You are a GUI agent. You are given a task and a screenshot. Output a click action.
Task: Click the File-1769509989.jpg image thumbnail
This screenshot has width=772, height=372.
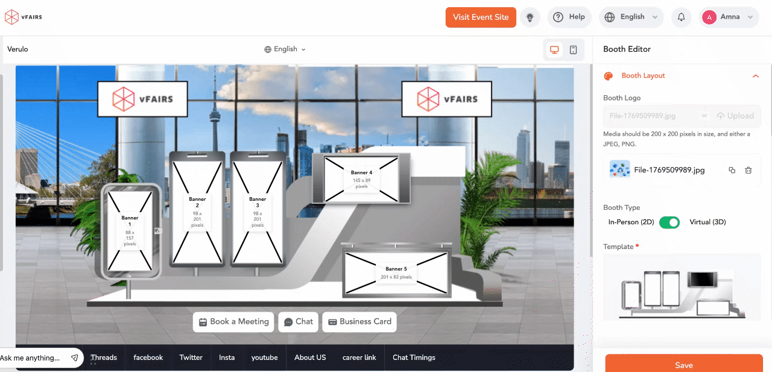(x=619, y=170)
